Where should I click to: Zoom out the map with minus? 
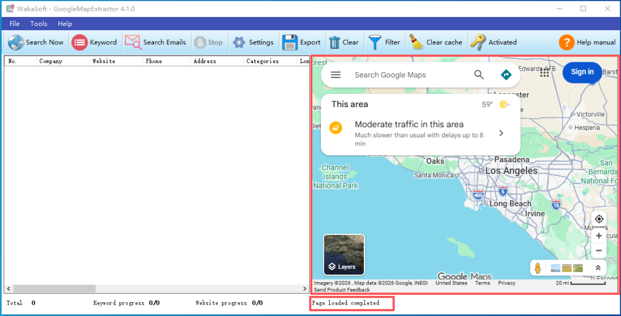click(x=599, y=251)
